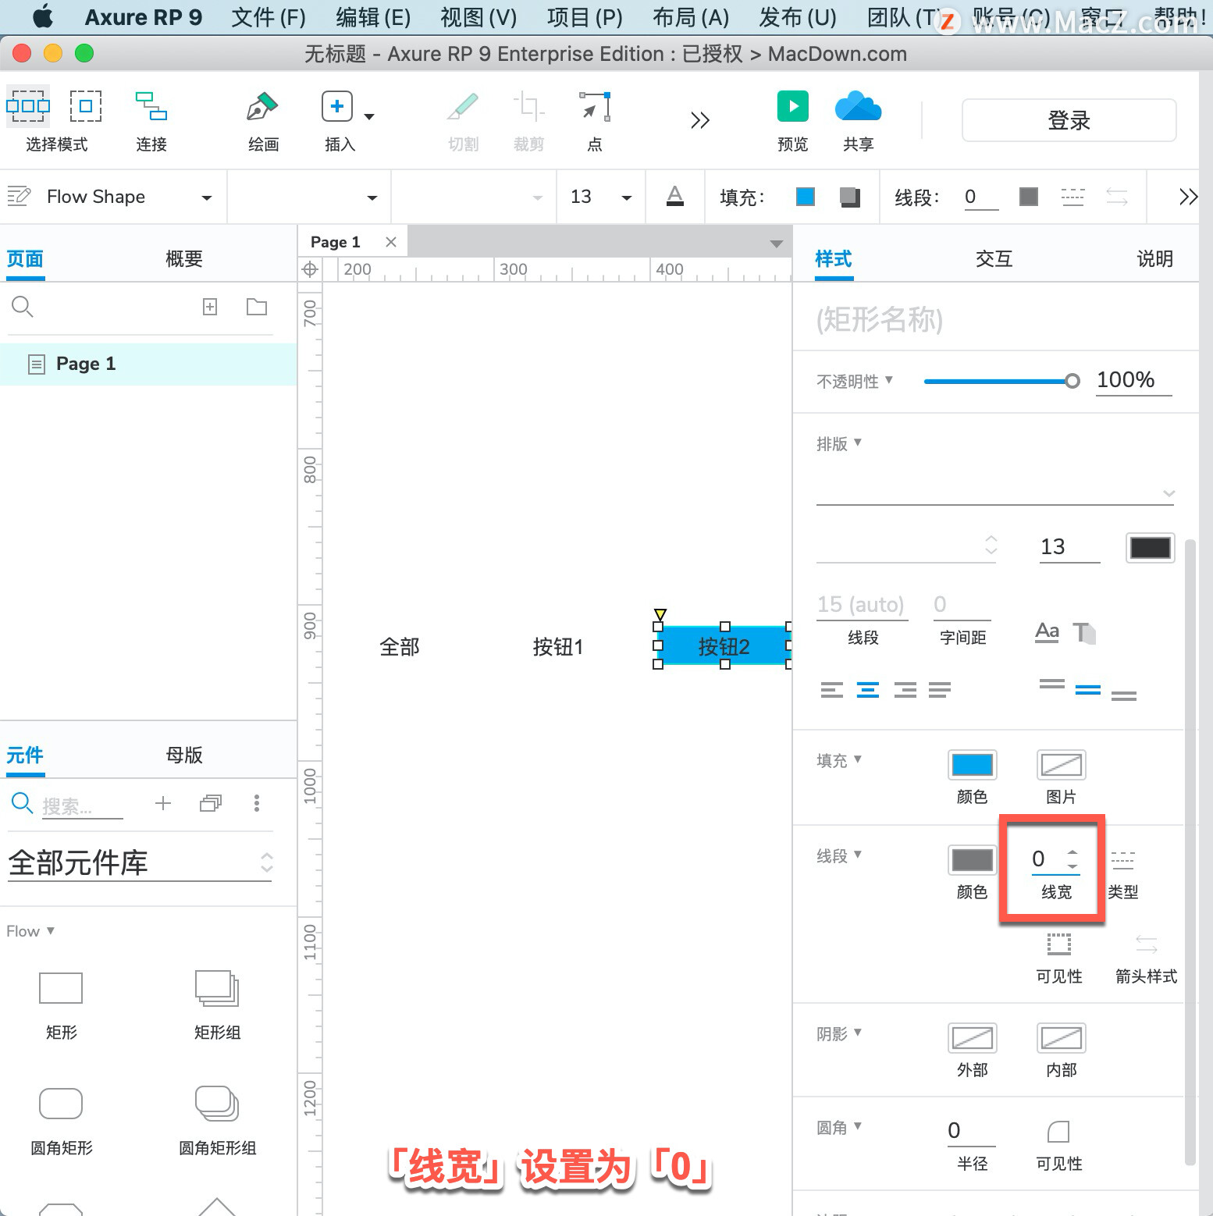Select the 按钮1 widget on canvas
The image size is (1213, 1216).
click(557, 646)
